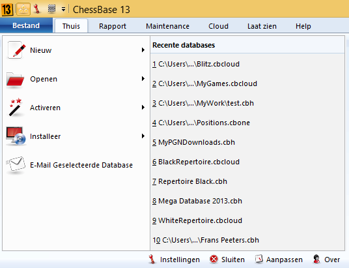
Task: Select the Installeer menu entry
Action: pos(76,136)
